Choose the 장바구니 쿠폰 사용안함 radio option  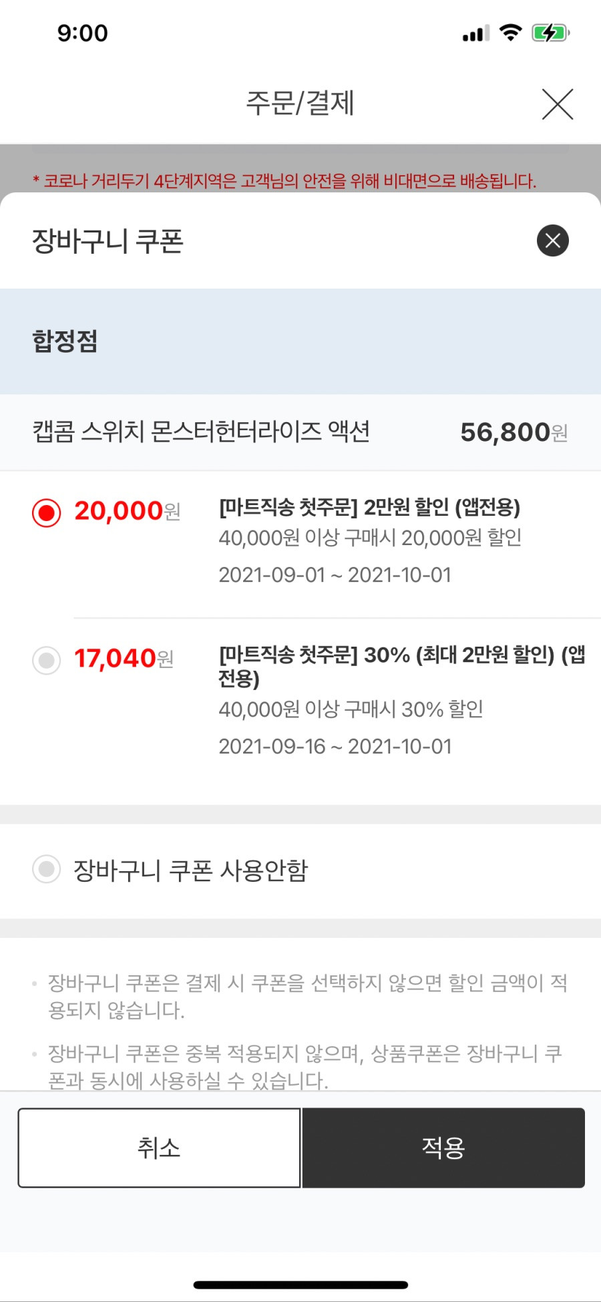tap(47, 869)
